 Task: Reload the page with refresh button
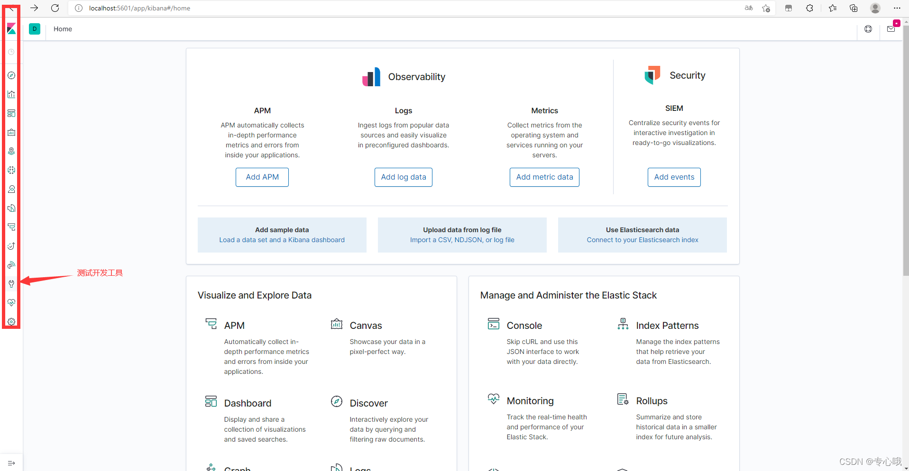(x=55, y=8)
